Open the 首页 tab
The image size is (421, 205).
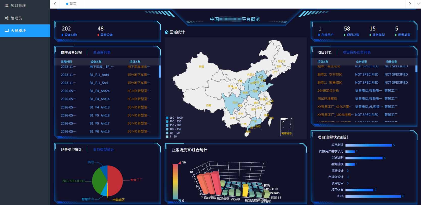[71, 4]
